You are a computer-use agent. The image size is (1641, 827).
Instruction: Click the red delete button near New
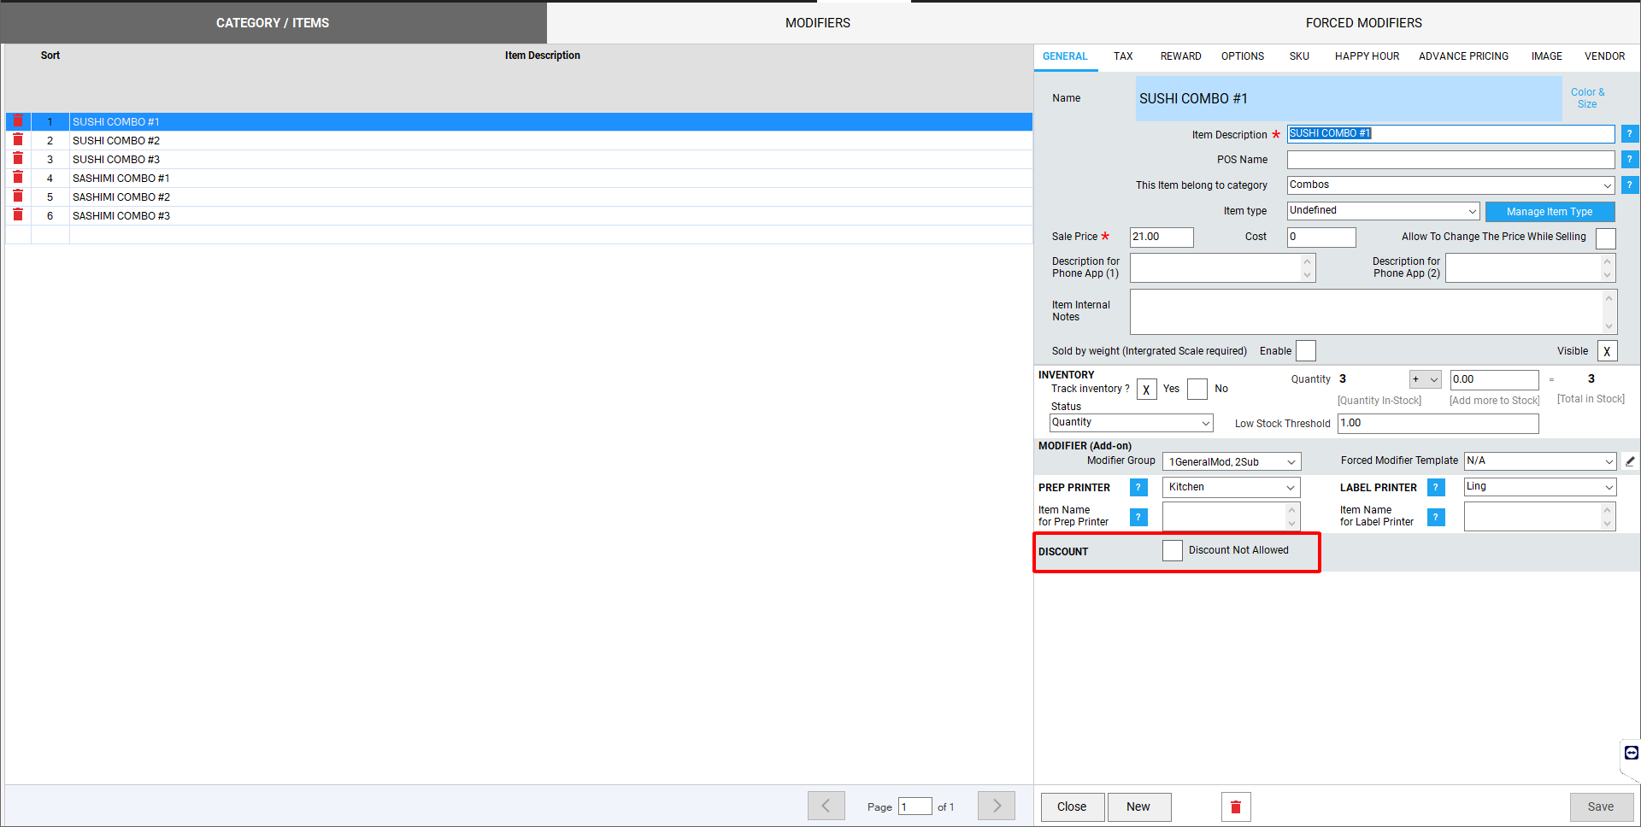[1235, 806]
